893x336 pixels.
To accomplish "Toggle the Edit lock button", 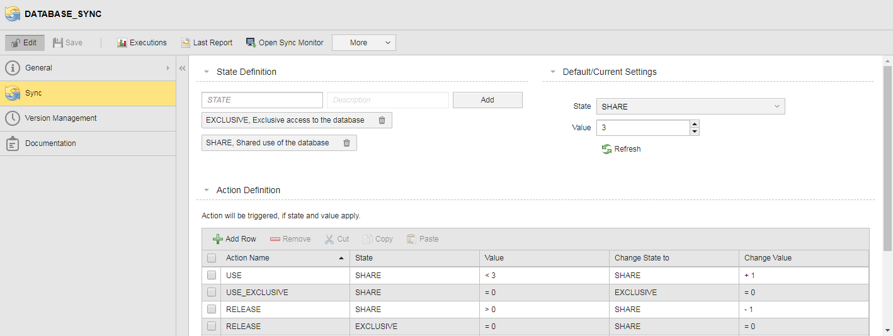I will [x=25, y=43].
